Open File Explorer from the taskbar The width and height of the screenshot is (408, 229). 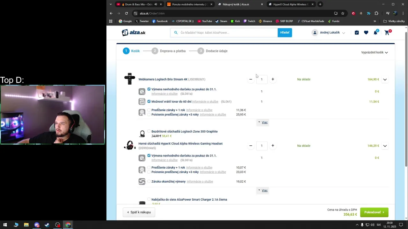click(26, 225)
